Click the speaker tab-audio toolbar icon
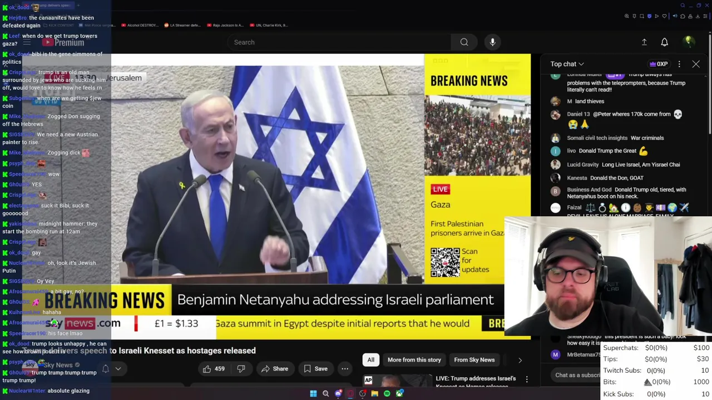 [675, 16]
